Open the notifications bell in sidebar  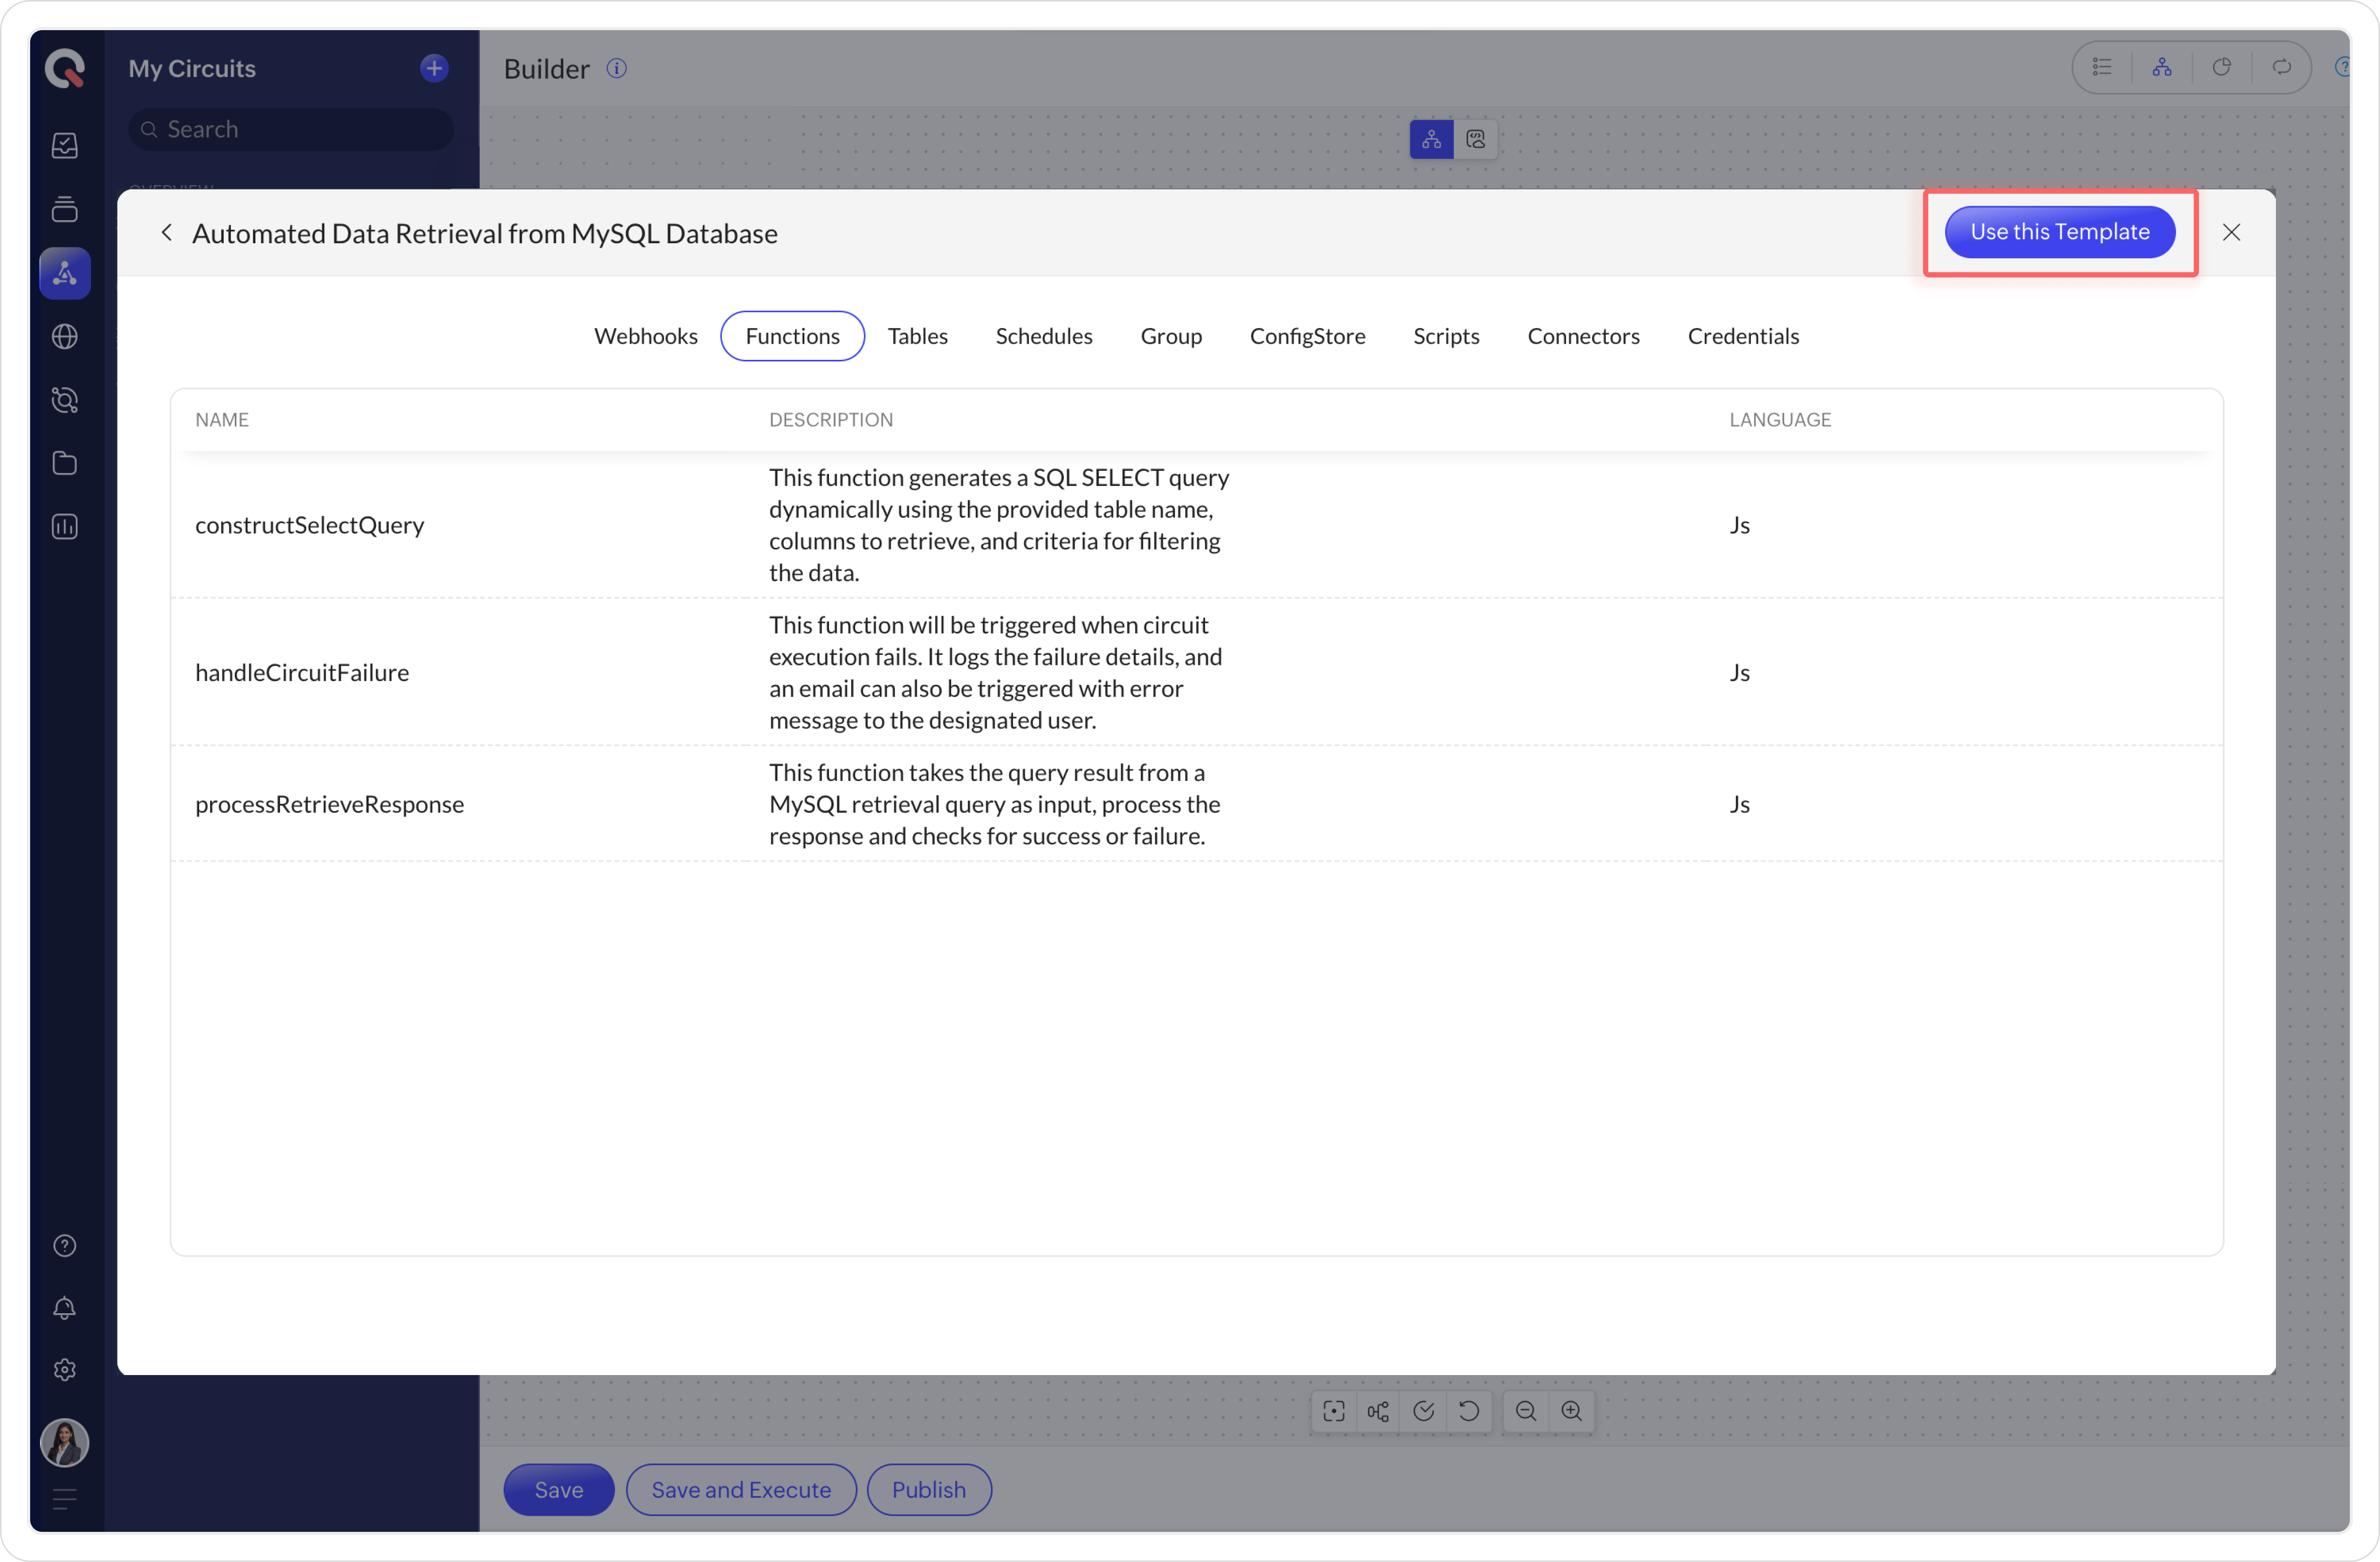tap(65, 1308)
